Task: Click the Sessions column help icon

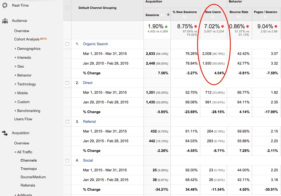Action: click(162, 15)
